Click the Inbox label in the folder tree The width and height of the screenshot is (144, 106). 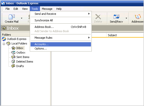(20, 48)
